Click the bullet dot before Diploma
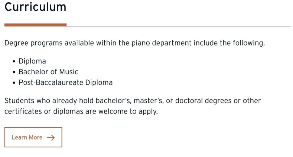 pyautogui.click(x=14, y=61)
